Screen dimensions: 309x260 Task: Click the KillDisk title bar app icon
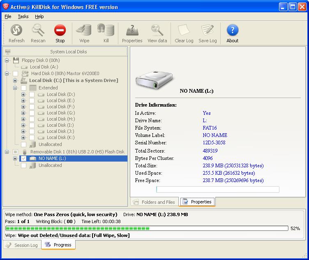[x=5, y=7]
